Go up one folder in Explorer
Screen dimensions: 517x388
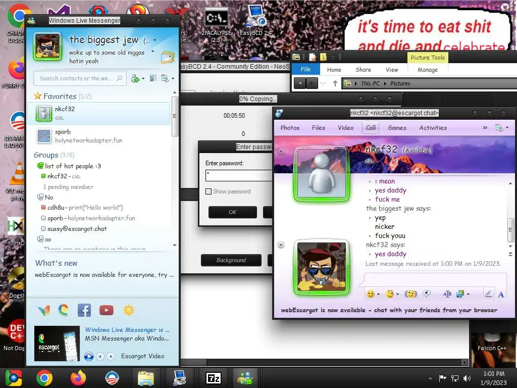[335, 83]
